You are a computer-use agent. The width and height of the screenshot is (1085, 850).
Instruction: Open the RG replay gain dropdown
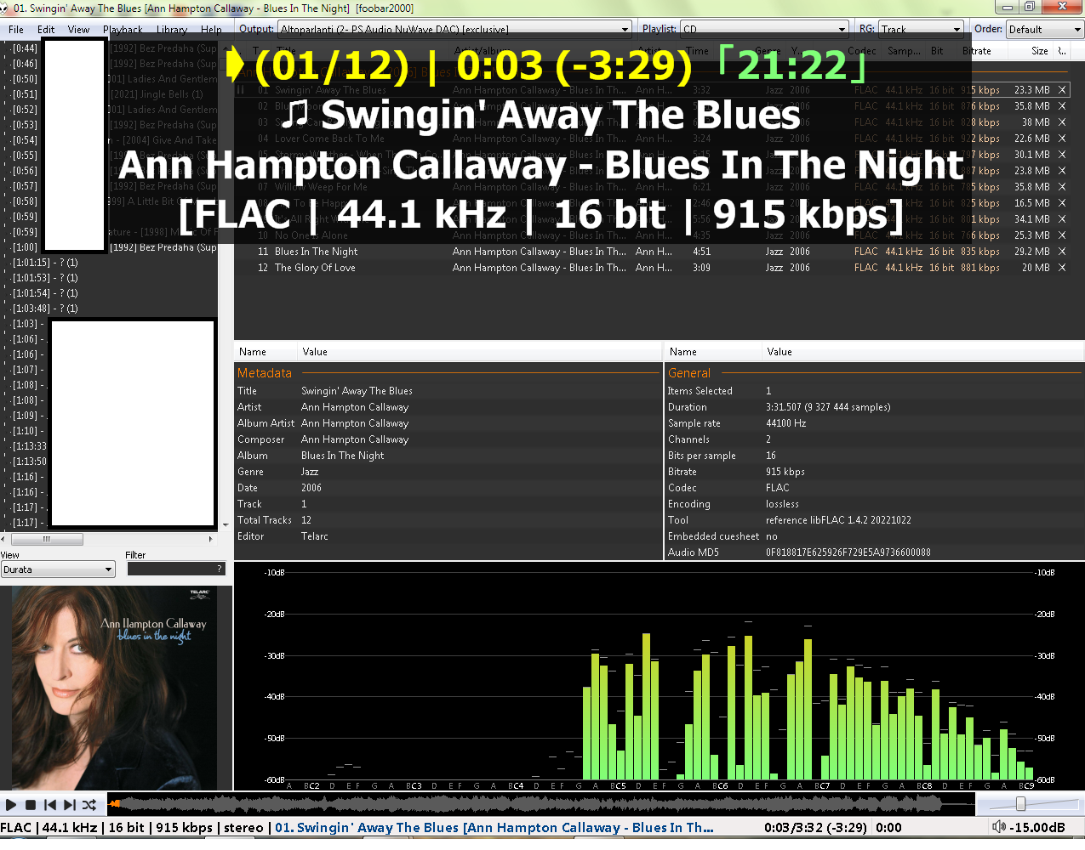click(x=922, y=29)
